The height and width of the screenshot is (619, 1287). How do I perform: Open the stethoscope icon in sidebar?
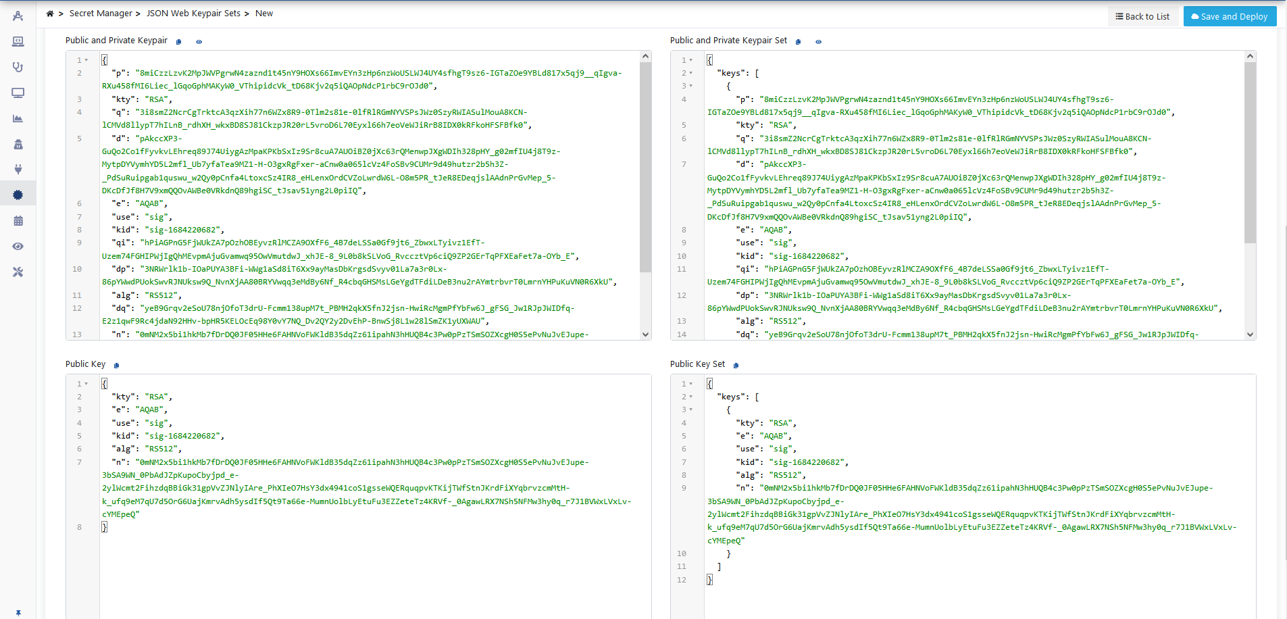click(18, 67)
